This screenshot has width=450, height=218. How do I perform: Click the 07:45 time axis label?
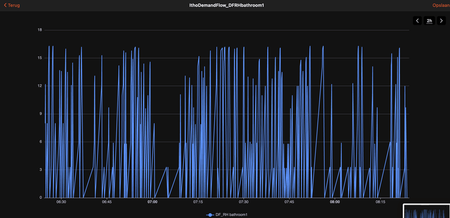(289, 202)
